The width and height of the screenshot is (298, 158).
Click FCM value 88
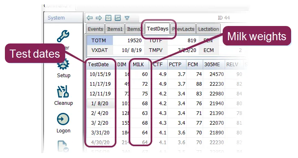point(199,84)
